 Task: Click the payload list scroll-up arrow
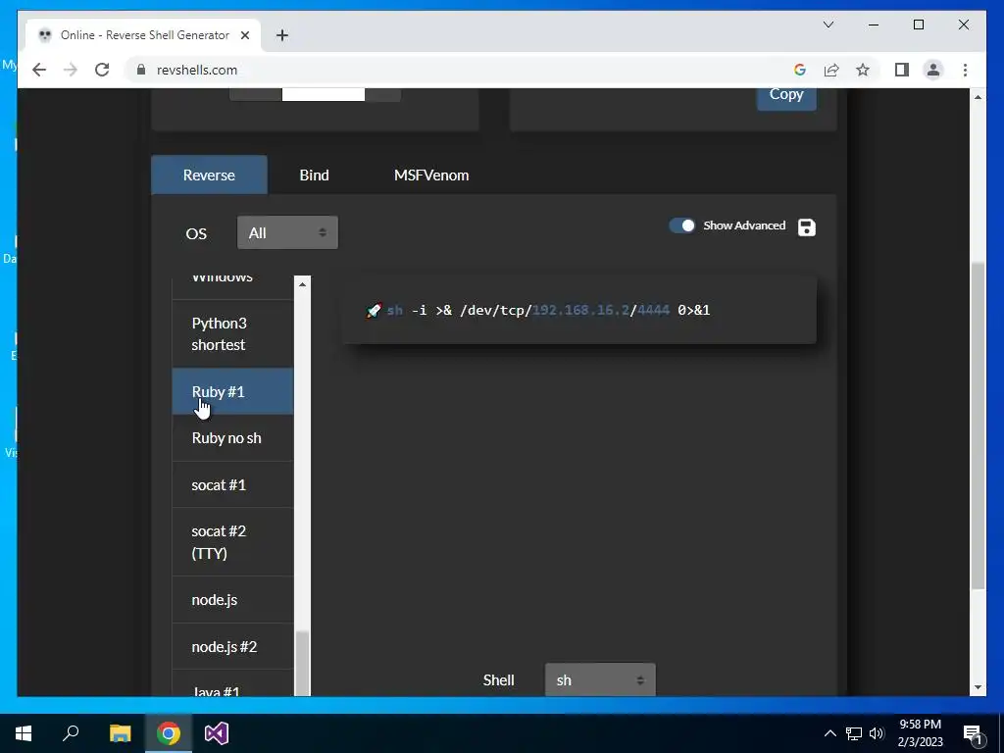pyautogui.click(x=302, y=283)
